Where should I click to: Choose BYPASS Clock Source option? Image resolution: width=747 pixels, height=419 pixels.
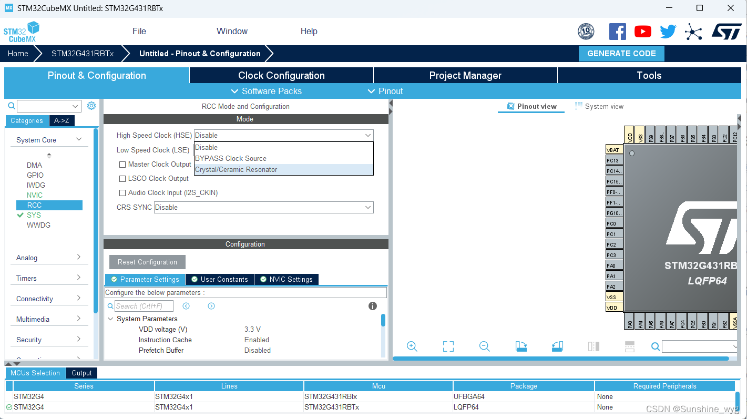[284, 158]
